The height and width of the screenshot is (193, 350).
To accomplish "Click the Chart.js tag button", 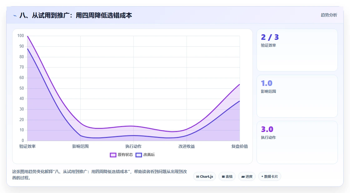I will pyautogui.click(x=204, y=177).
